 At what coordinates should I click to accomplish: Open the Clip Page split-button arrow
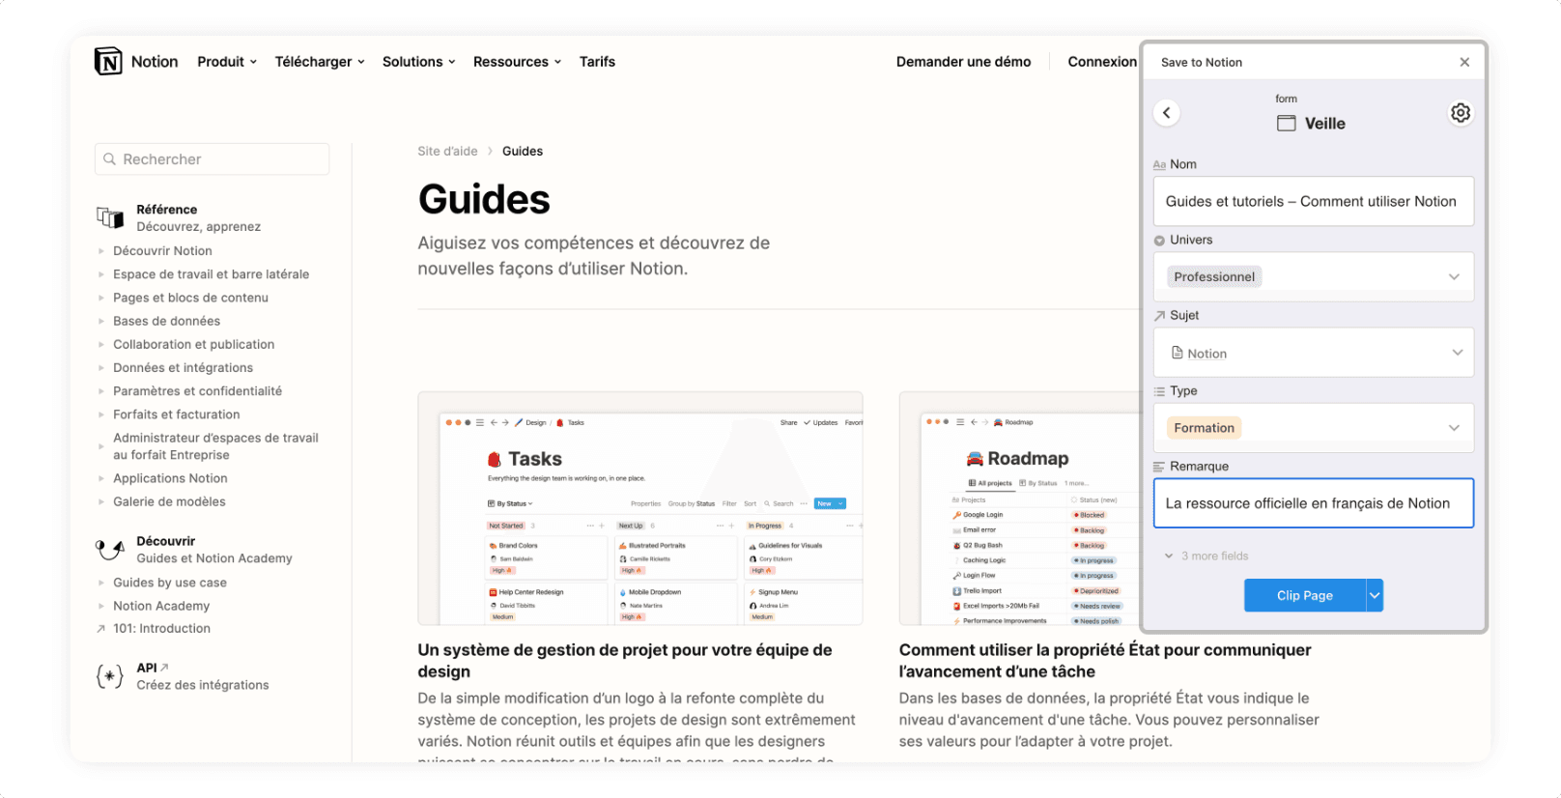point(1375,596)
